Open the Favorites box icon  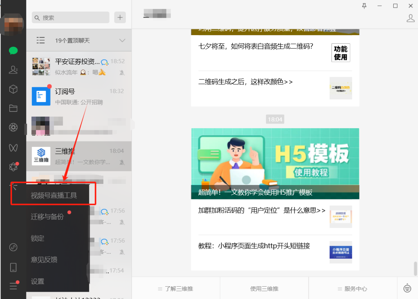click(13, 89)
